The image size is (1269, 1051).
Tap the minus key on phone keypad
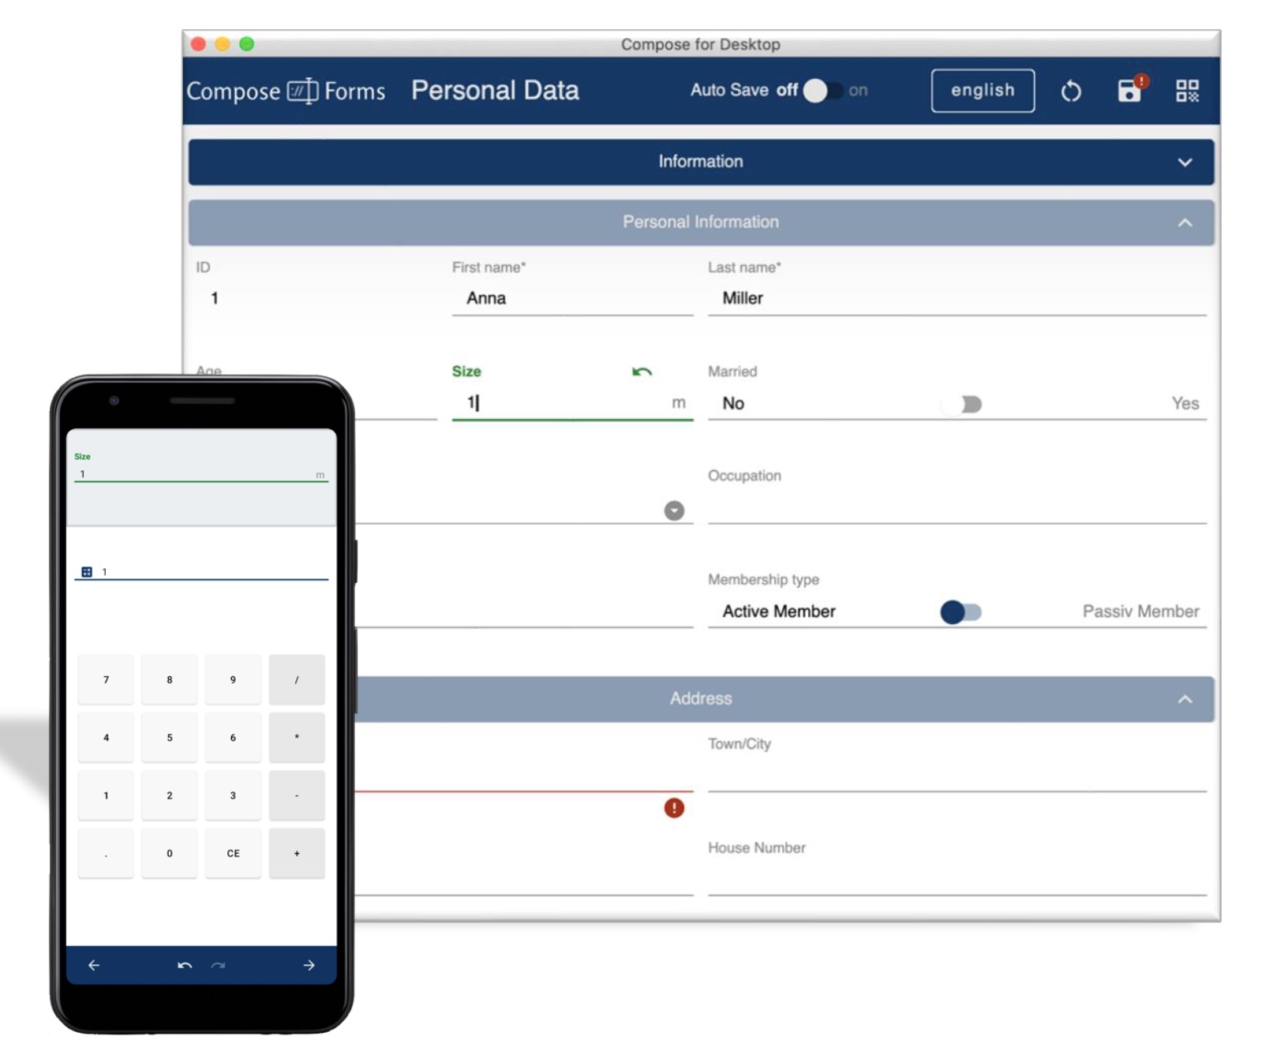point(297,795)
